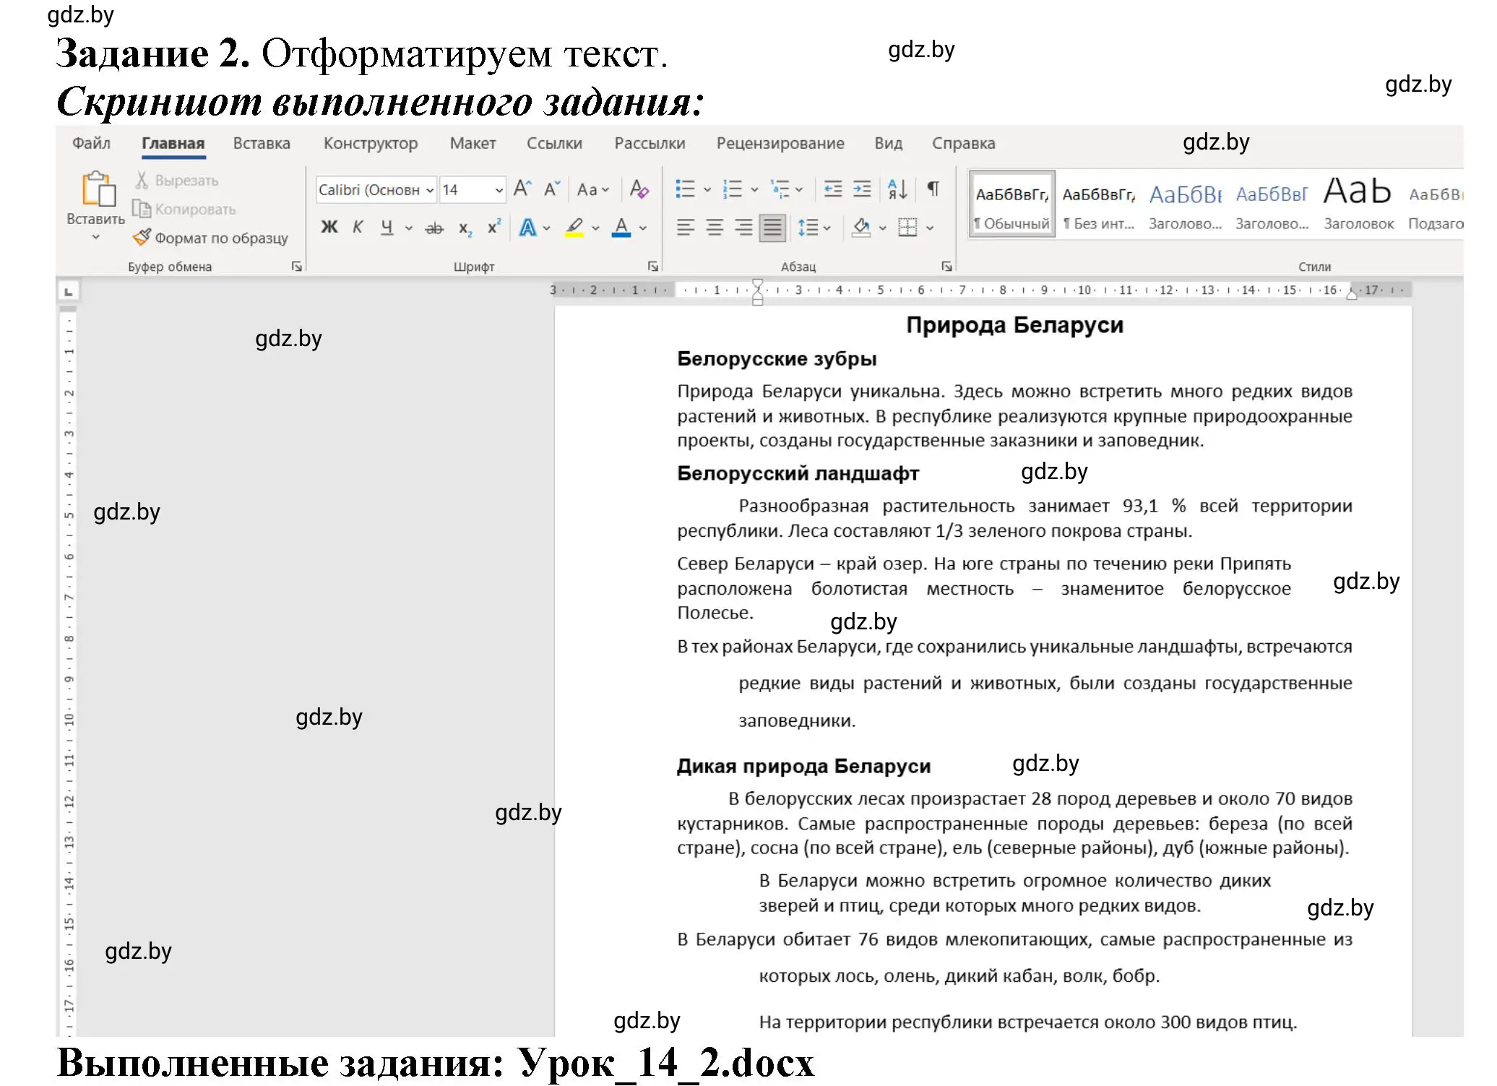Align text right icon
The width and height of the screenshot is (1497, 1086).
coord(743,228)
